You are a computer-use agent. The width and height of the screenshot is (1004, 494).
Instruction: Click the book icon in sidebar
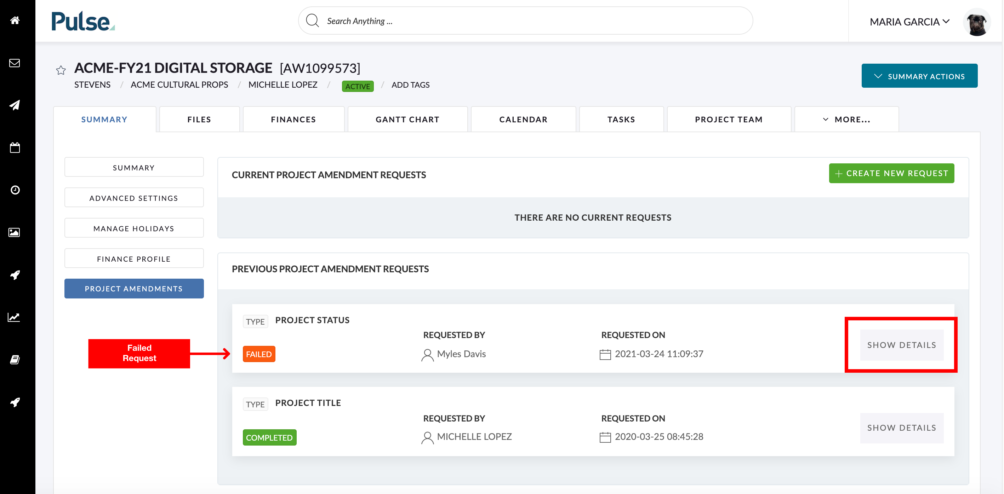click(x=15, y=360)
